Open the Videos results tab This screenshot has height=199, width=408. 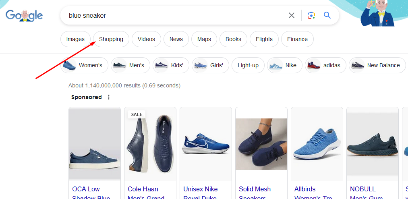coord(146,39)
